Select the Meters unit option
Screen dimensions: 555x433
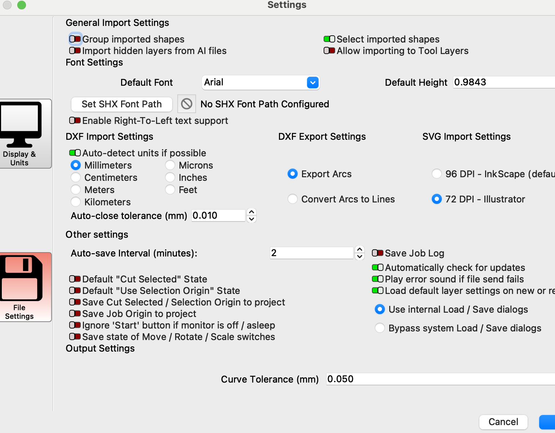coord(76,190)
